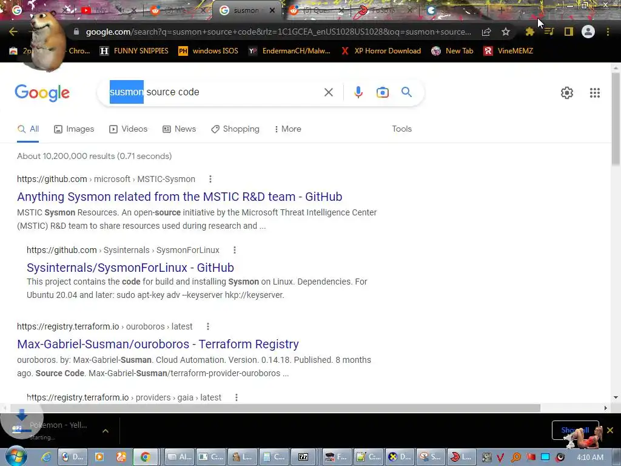
Task: Click the address bar URL
Action: [x=278, y=32]
